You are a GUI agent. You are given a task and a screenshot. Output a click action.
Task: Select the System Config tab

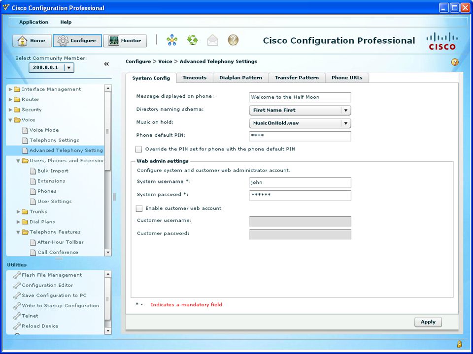[x=151, y=78]
